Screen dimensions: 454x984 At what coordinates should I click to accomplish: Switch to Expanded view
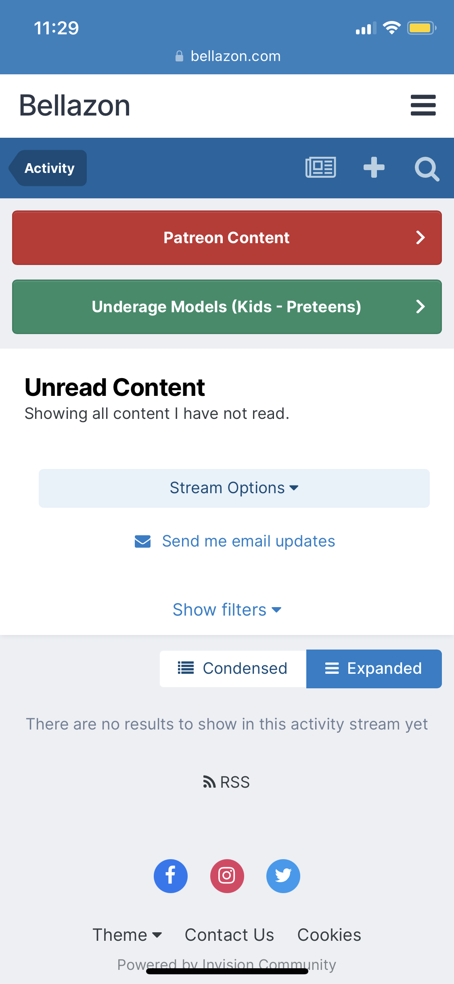coord(374,669)
